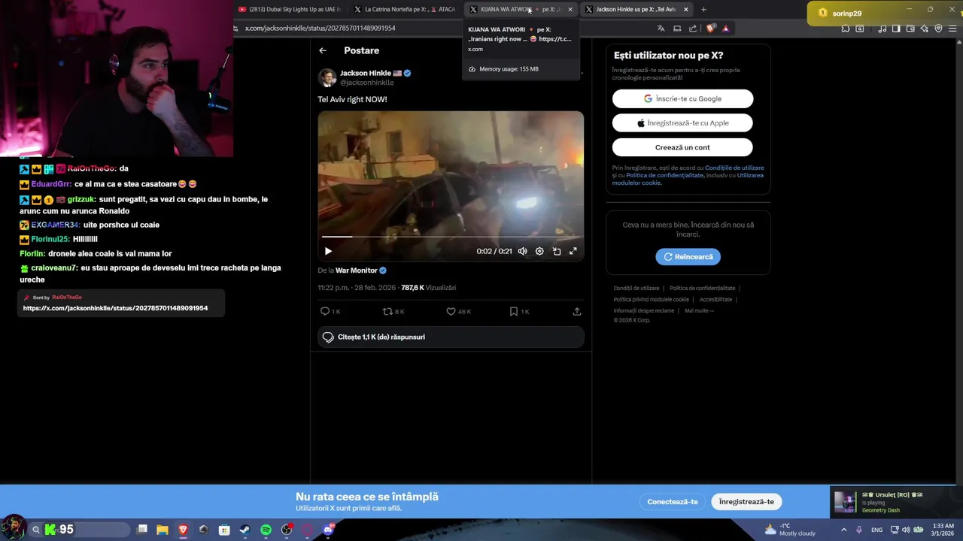Close the Jackson Hinkle Tel Aviv tab

coord(686,10)
